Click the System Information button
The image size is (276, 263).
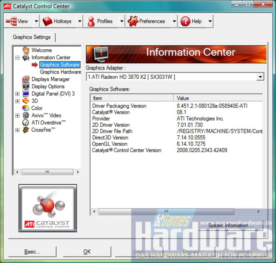(231, 226)
